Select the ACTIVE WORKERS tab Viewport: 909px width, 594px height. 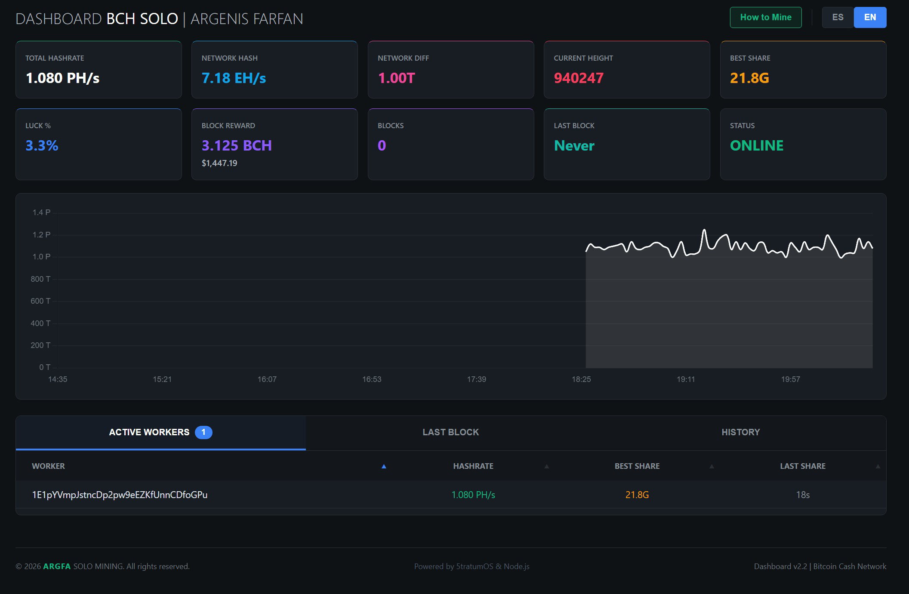[x=160, y=433]
